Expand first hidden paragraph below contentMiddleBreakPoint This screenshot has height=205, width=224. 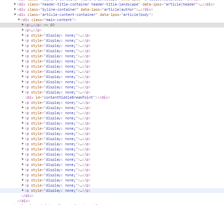point(23,102)
